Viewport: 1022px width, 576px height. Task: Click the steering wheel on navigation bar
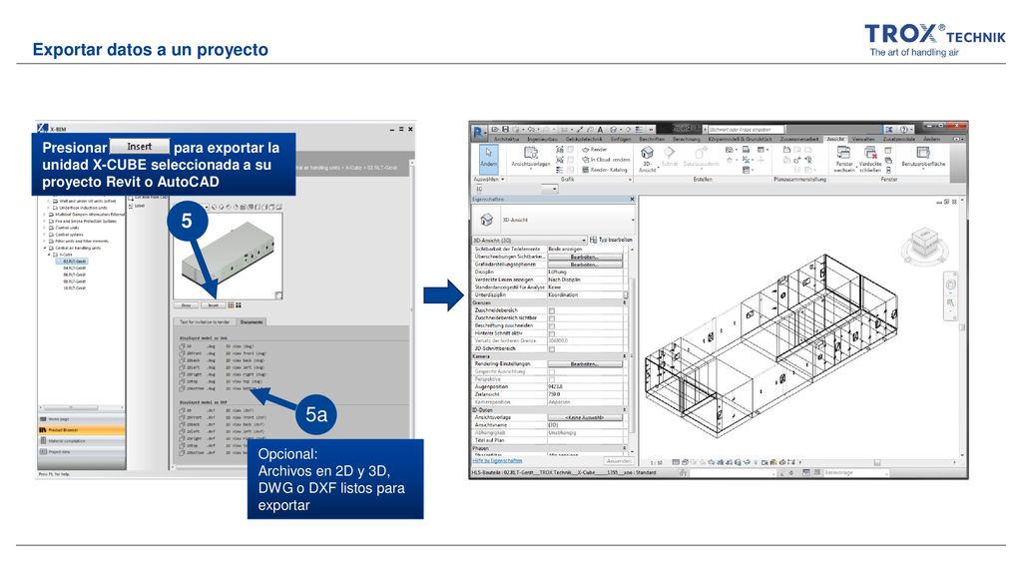(x=951, y=285)
